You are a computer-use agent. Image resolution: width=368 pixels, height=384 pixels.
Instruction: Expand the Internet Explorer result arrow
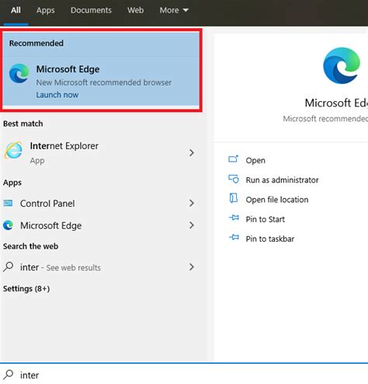[x=192, y=153]
